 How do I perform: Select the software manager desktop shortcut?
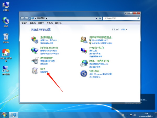tap(6, 55)
